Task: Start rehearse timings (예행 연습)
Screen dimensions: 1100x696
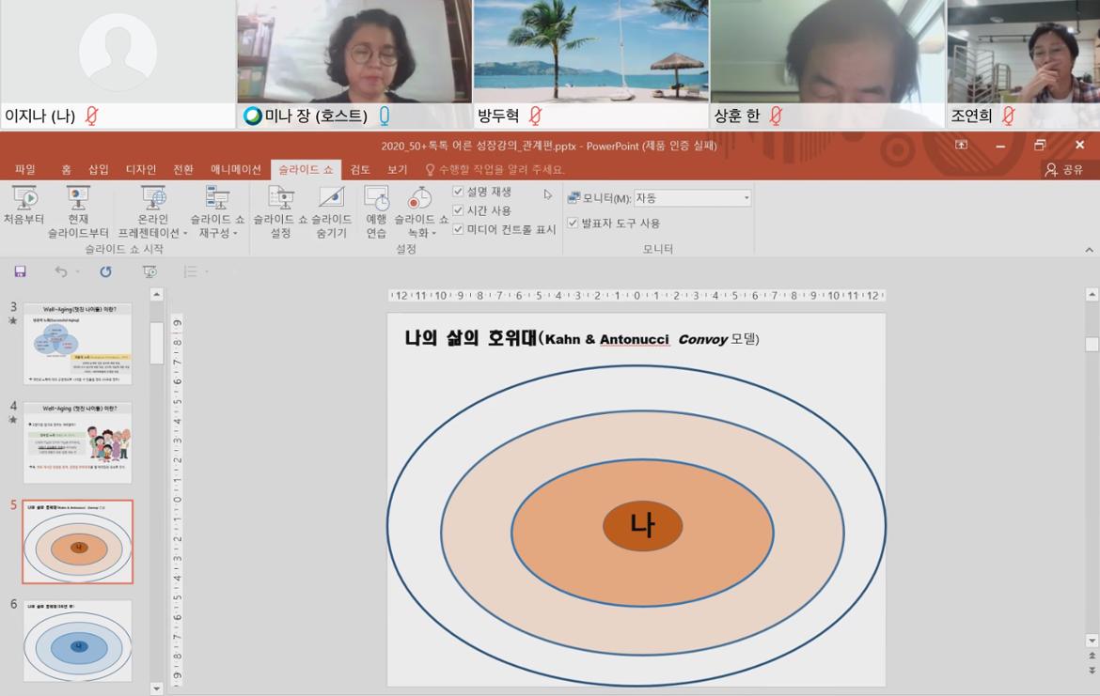Action: click(376, 208)
